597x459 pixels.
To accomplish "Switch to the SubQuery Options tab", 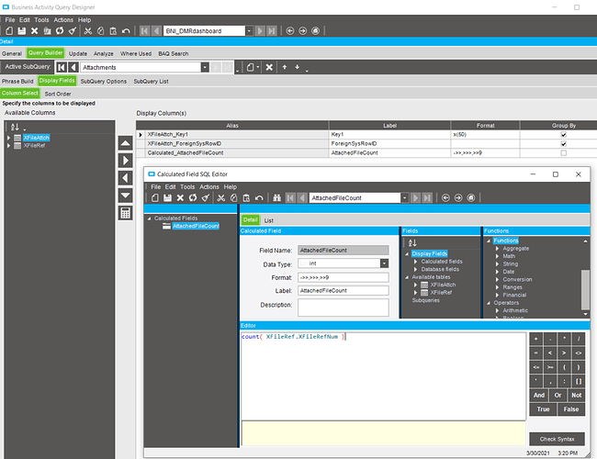I will pos(103,81).
